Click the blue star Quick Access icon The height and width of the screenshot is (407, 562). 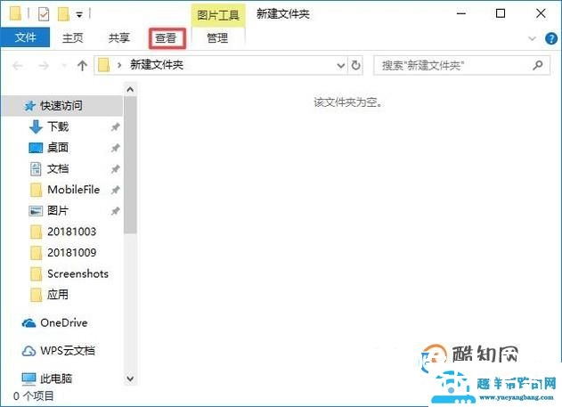click(x=29, y=106)
